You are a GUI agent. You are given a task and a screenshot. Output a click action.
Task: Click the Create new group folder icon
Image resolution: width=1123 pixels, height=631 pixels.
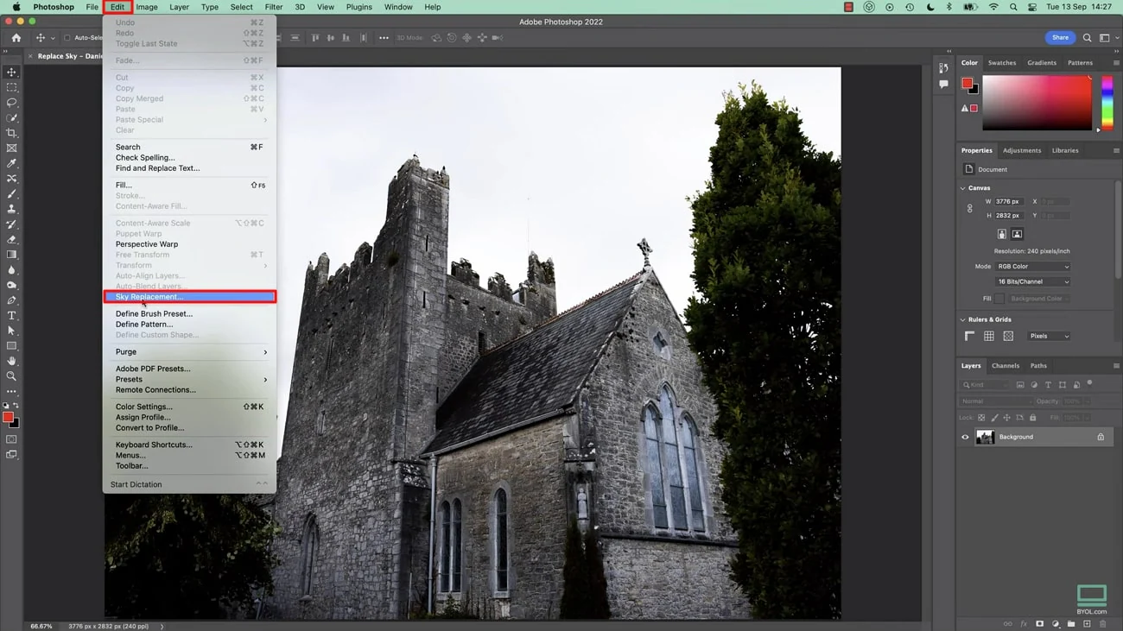[x=1071, y=623]
